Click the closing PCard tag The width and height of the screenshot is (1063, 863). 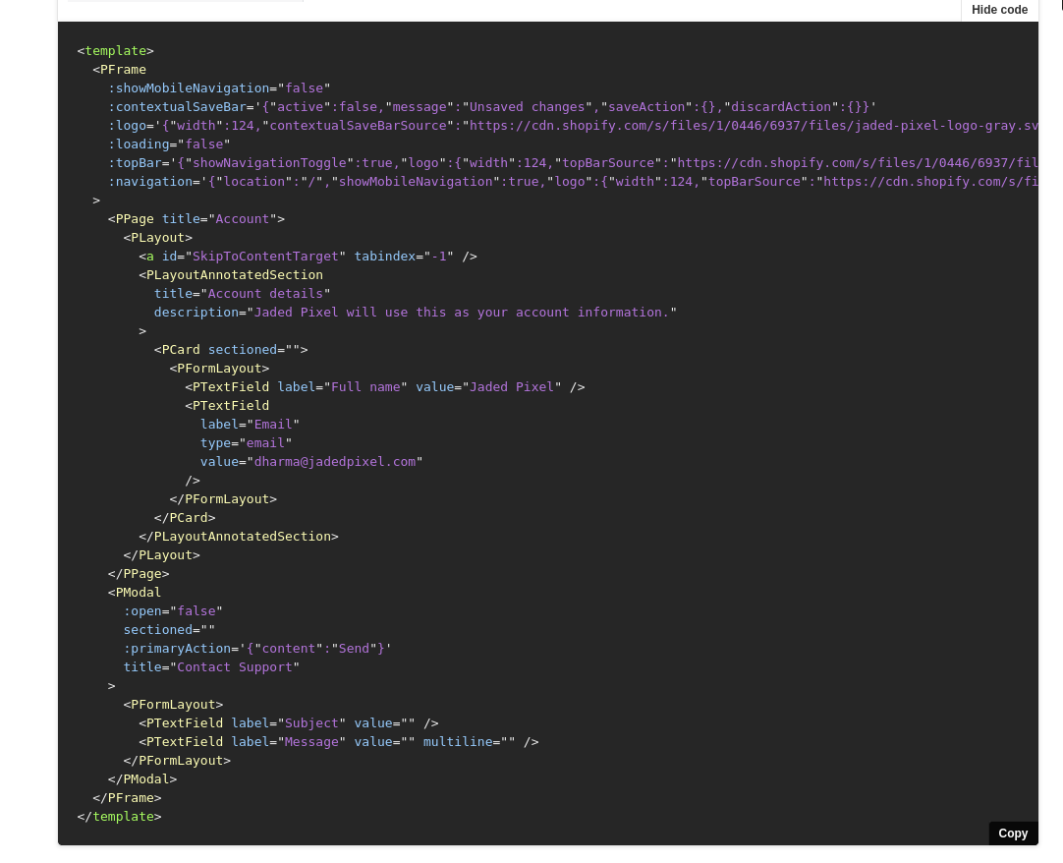click(185, 517)
